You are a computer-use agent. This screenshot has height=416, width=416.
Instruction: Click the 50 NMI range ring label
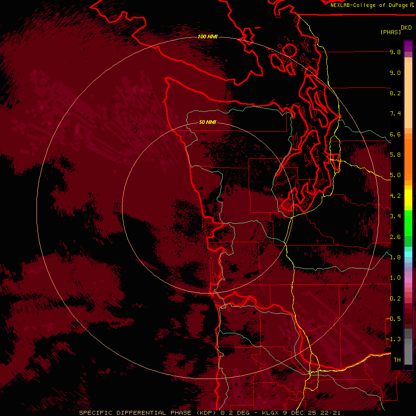(x=208, y=122)
